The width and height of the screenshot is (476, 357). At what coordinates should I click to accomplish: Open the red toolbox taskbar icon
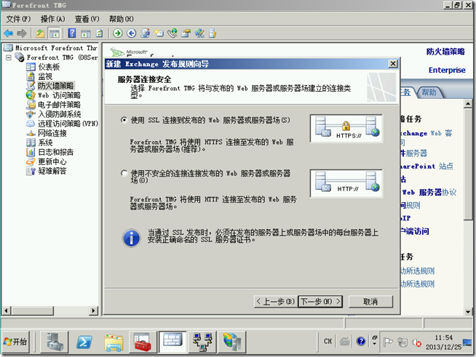(143, 342)
